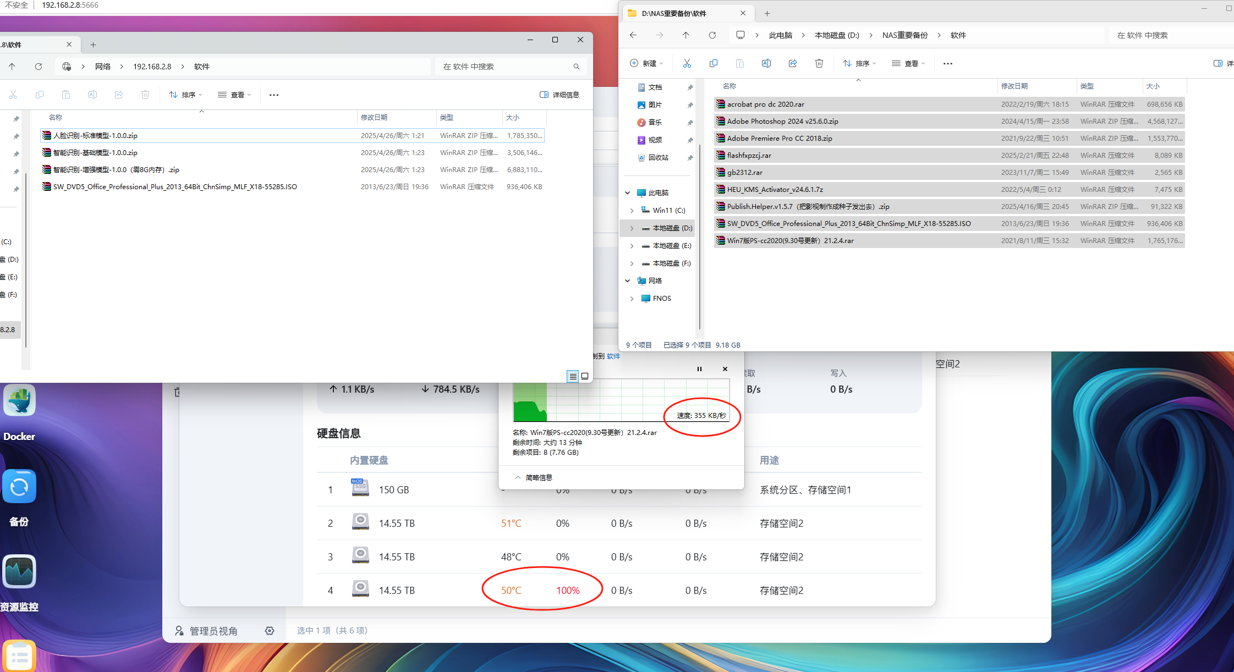Toggle 详细信息 details pane in network window
1234x672 pixels.
click(x=560, y=95)
